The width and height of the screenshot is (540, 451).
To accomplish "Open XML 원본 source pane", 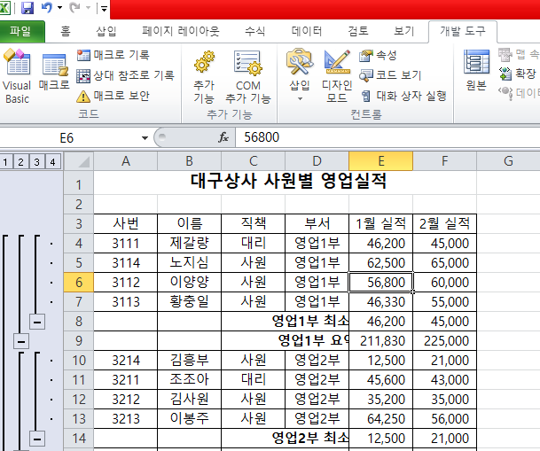I will [476, 70].
